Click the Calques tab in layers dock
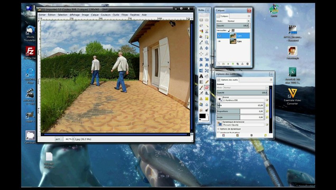This screenshot has width=336, height=190. (223, 16)
